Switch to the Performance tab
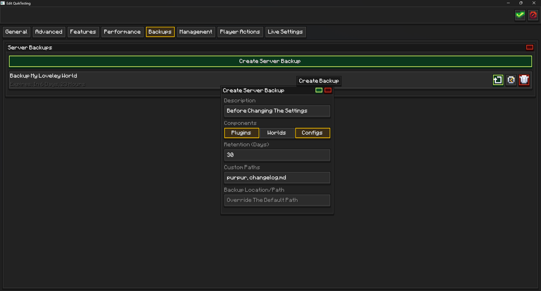 122,32
